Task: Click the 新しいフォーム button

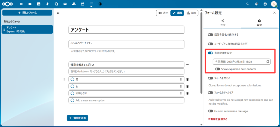Action: point(27,13)
